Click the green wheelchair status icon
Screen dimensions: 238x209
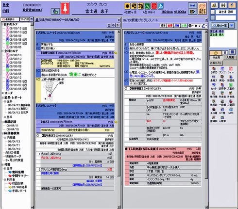[x=147, y=6]
